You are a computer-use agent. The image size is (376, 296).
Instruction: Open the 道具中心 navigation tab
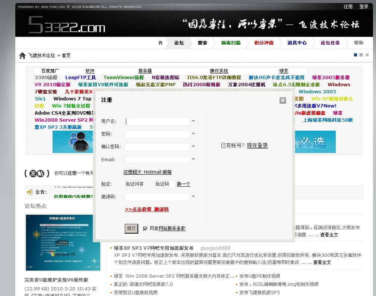click(297, 43)
